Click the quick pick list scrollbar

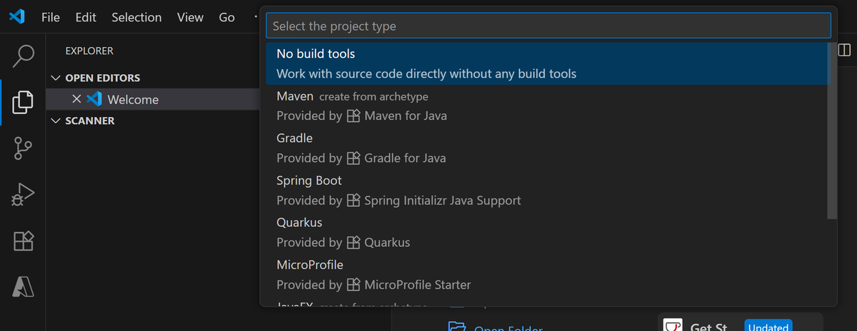click(x=832, y=131)
